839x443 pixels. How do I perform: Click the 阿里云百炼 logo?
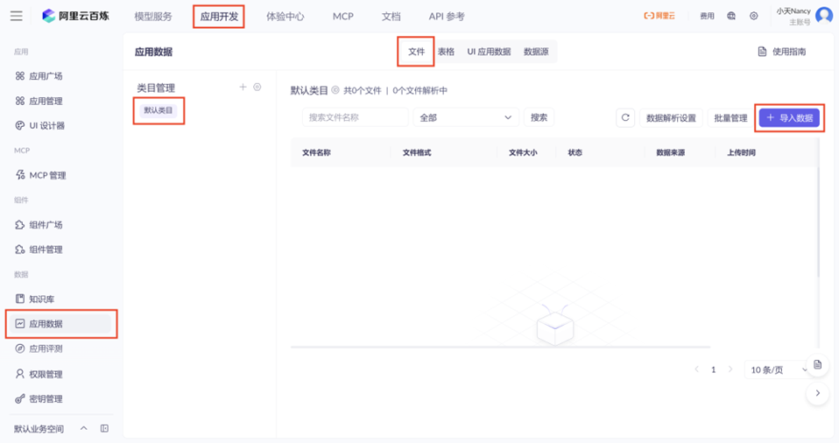click(75, 16)
